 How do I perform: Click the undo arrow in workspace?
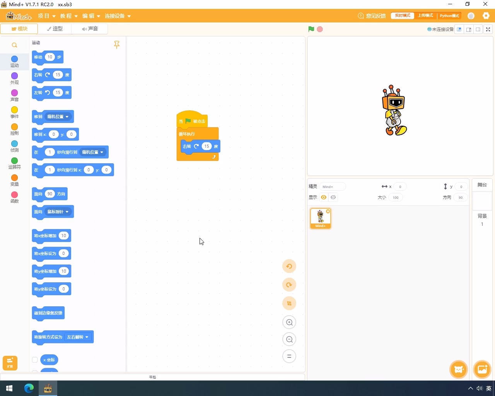(289, 266)
